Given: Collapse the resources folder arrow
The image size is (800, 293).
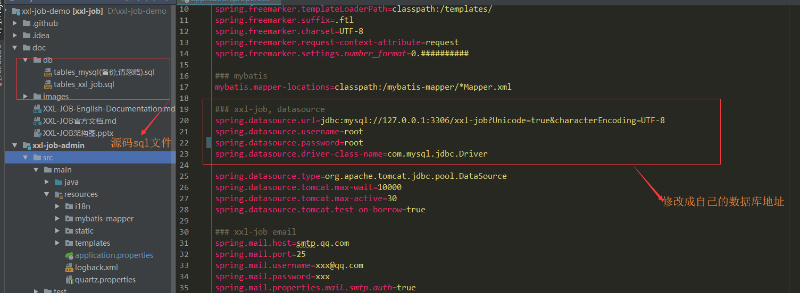Looking at the screenshot, I should tap(47, 194).
